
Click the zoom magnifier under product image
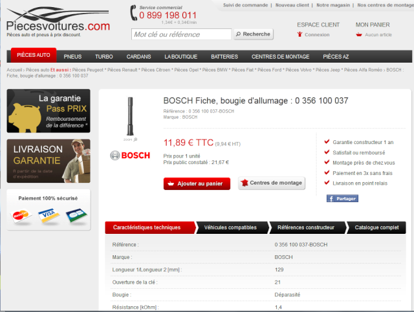pyautogui.click(x=135, y=140)
